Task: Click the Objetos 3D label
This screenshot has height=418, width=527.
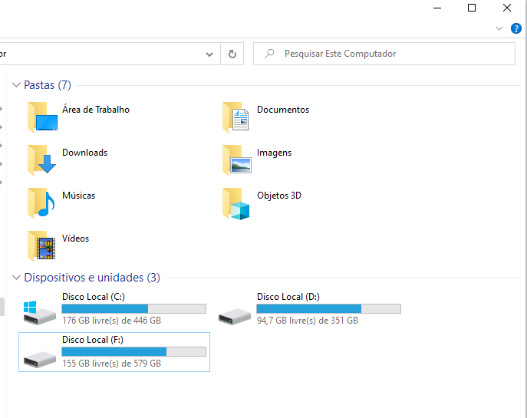Action: coord(279,196)
